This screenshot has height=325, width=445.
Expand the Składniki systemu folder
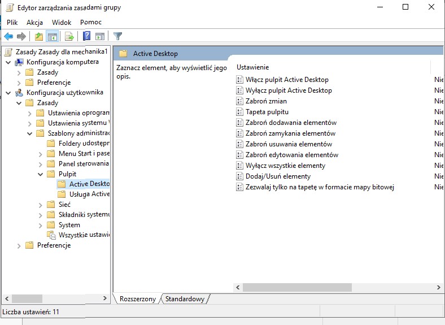tap(41, 215)
